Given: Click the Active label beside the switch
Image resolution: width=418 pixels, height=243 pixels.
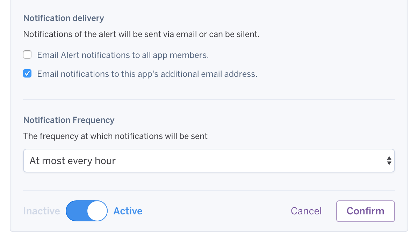Looking at the screenshot, I should pyautogui.click(x=128, y=211).
